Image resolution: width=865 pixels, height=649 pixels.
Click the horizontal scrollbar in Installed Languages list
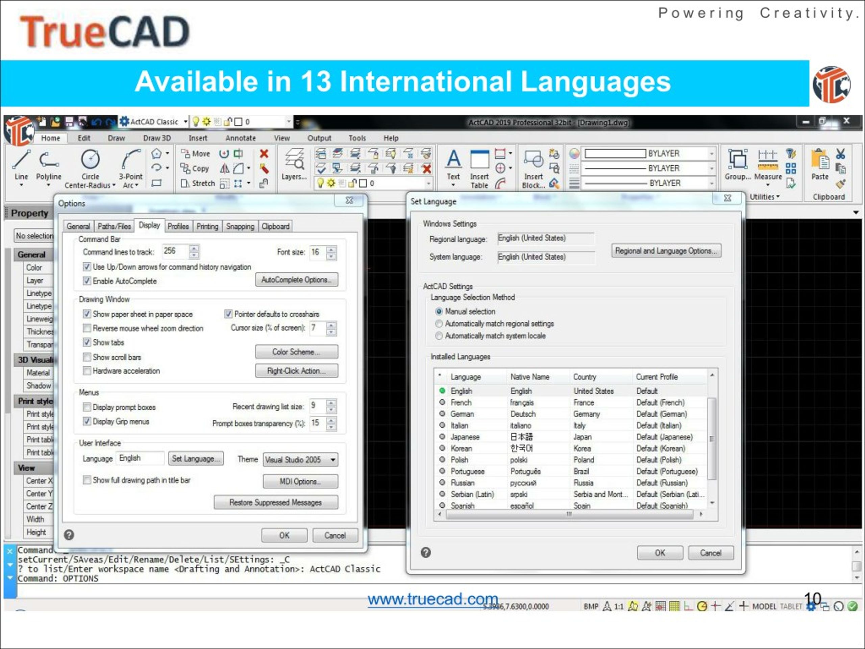(x=570, y=514)
